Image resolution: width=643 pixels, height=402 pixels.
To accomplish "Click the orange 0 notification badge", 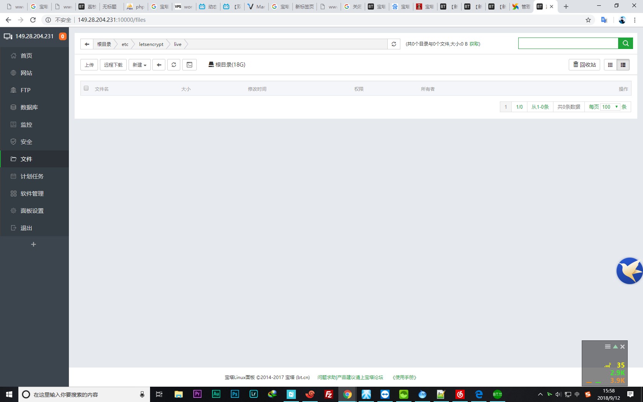I will click(x=62, y=36).
